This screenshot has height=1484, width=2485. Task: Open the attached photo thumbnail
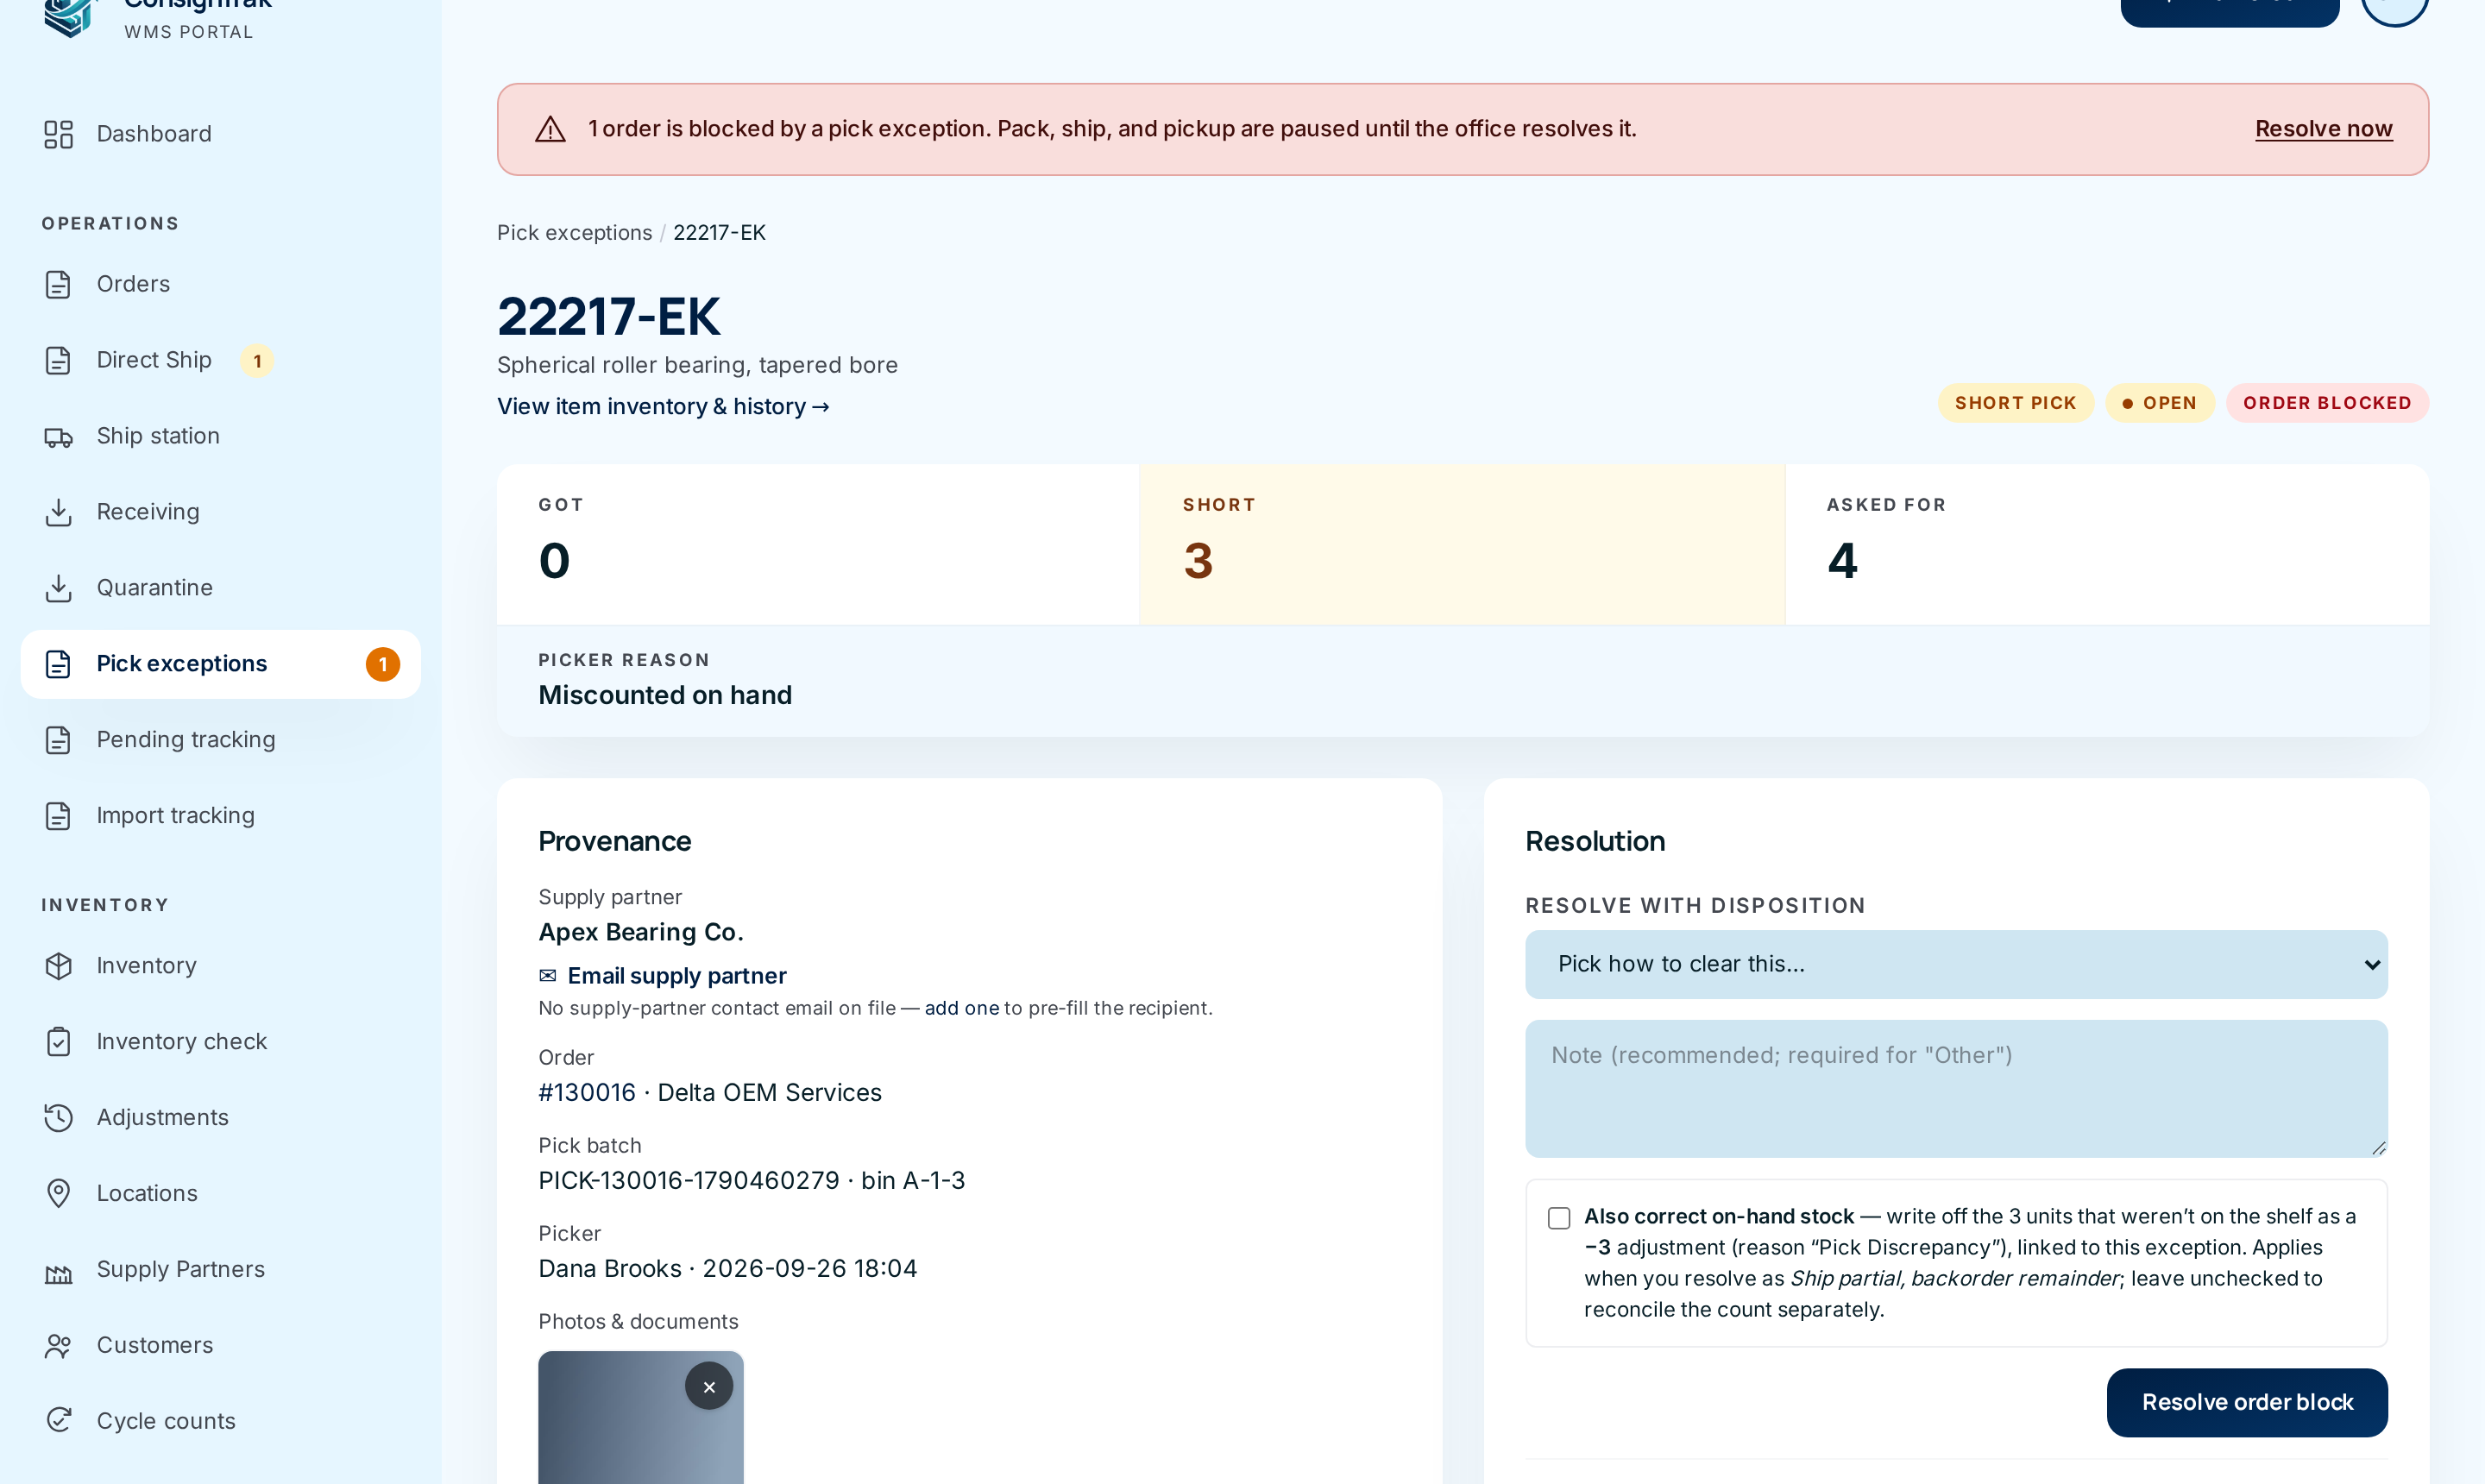(641, 1418)
